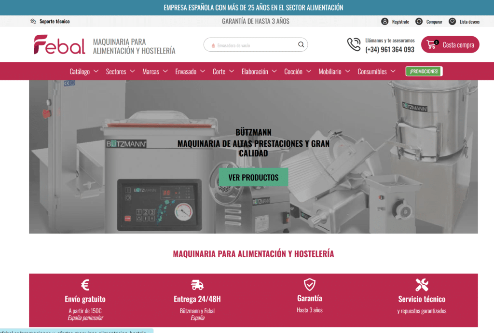Select the Entrega 24/48H heading
Viewport: 494px width, 333px height.
197,299
